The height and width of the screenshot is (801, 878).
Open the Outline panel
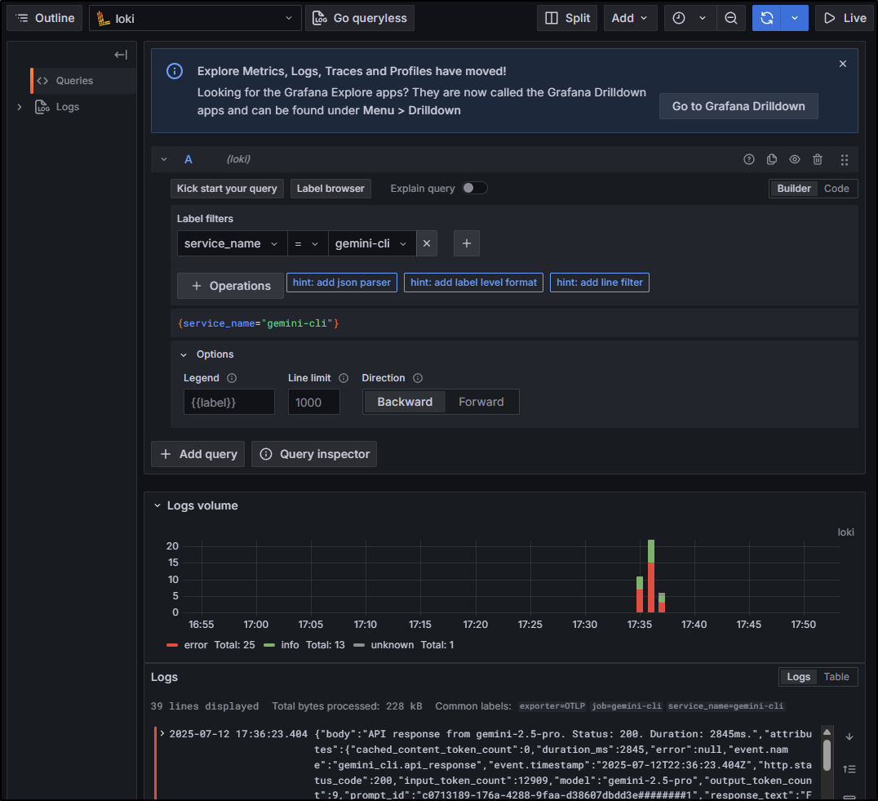[45, 18]
